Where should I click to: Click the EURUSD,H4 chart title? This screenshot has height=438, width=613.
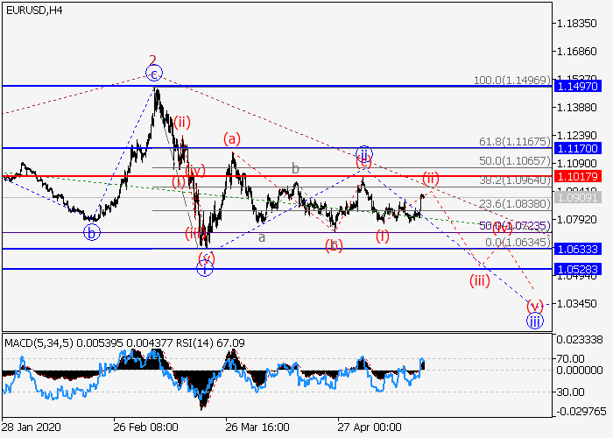pos(33,9)
